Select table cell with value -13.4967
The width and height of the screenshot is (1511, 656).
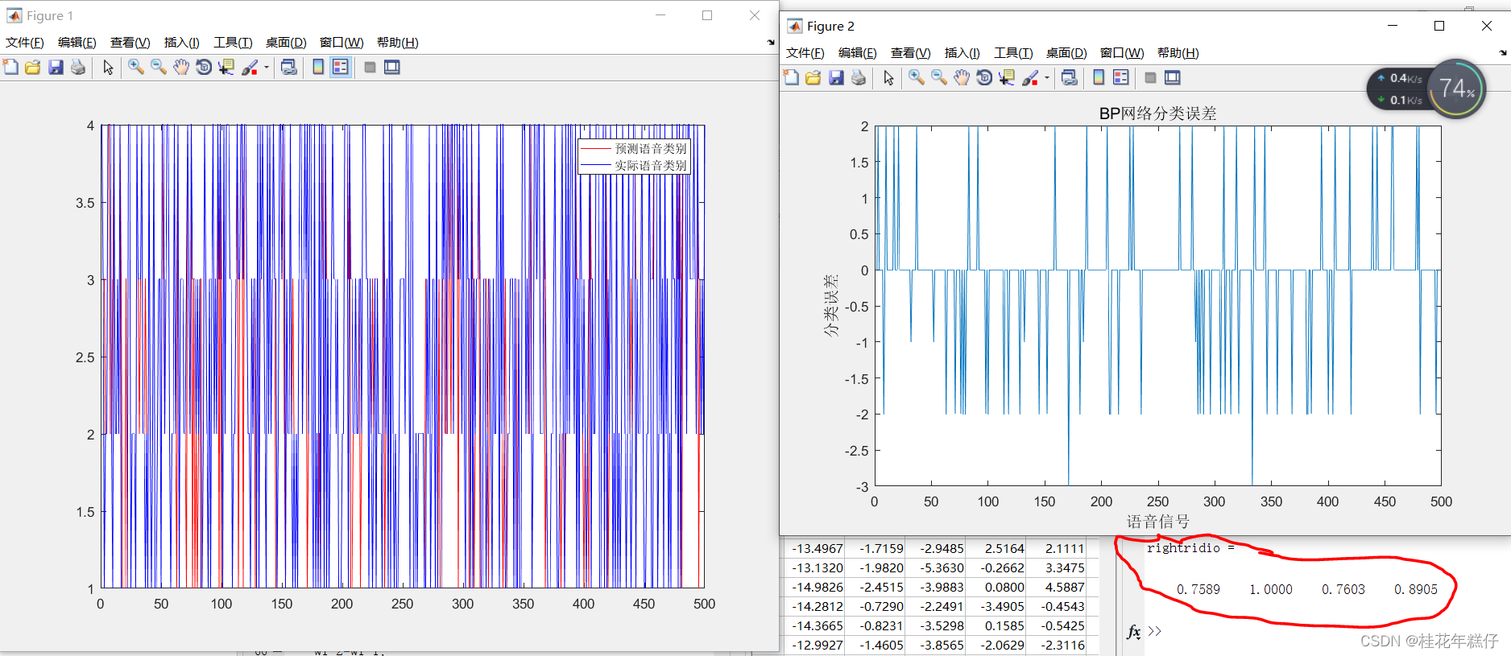pos(813,548)
